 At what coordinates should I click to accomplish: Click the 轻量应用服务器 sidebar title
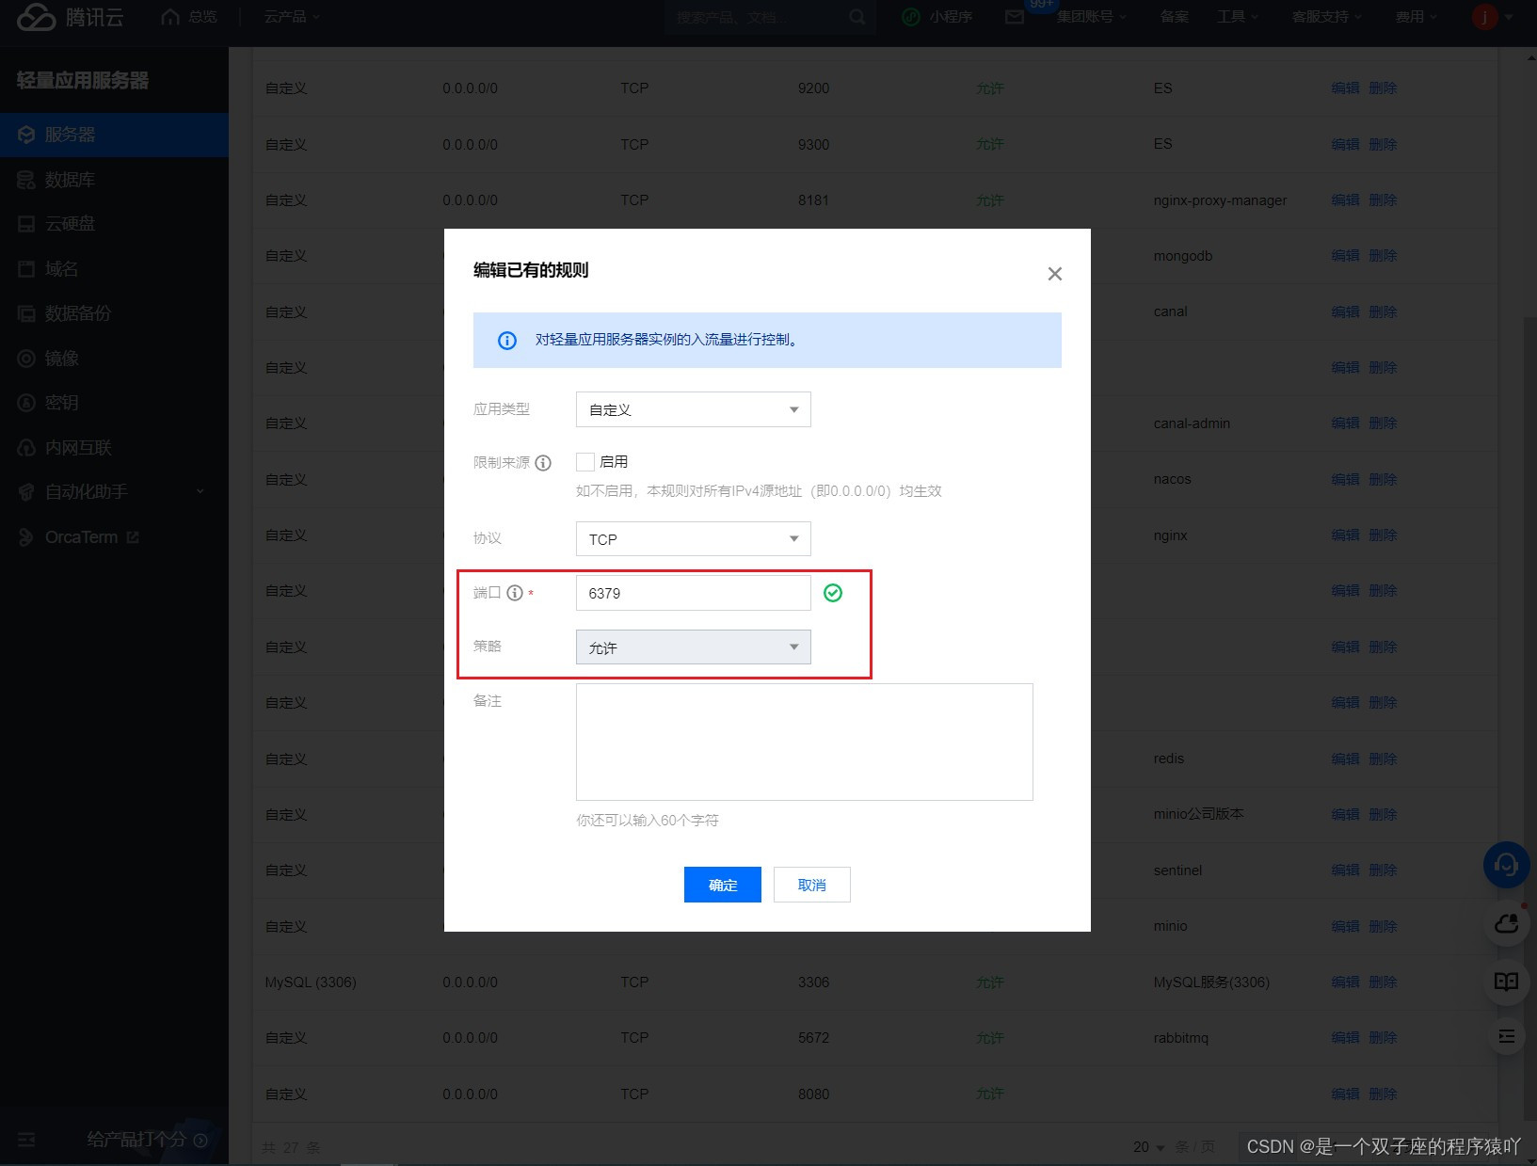point(83,81)
